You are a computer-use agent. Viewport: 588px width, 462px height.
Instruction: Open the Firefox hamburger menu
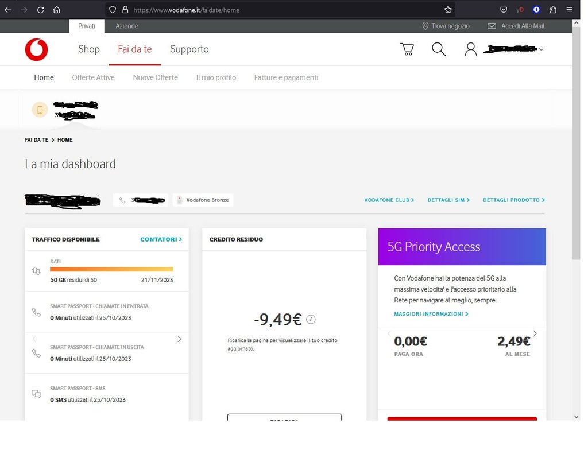pyautogui.click(x=569, y=10)
